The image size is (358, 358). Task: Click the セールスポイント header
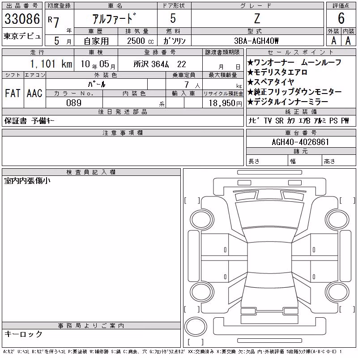[x=301, y=52]
